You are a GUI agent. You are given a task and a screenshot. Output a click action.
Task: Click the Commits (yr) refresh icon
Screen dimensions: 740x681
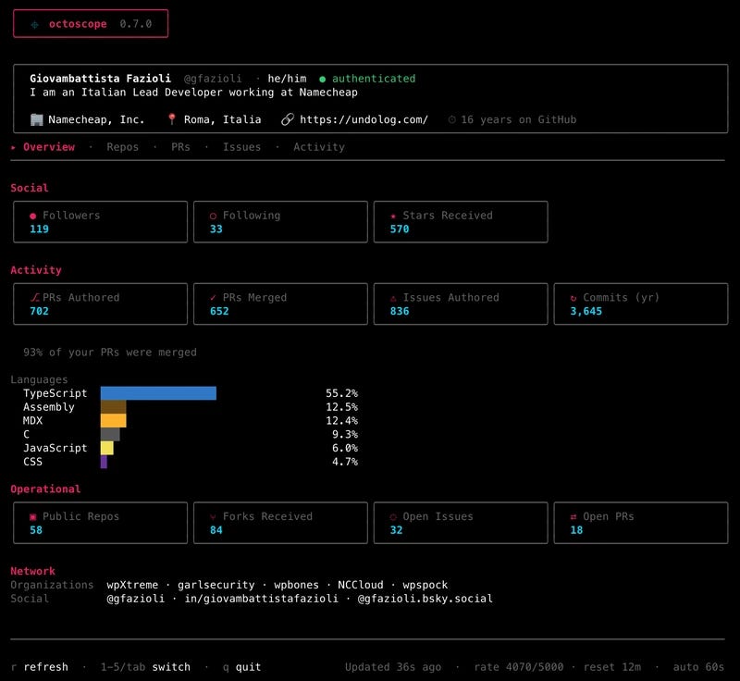[x=573, y=298]
